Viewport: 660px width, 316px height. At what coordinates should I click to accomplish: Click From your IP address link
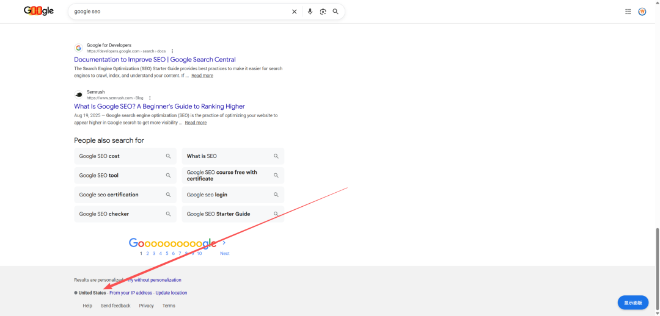131,293
